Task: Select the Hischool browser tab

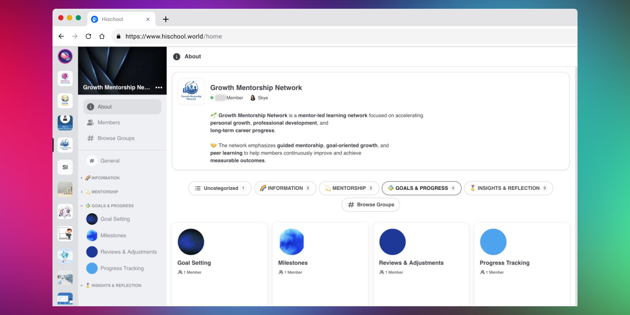Action: click(x=121, y=19)
